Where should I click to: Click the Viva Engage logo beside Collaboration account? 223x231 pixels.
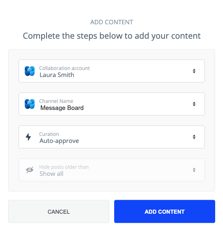point(30,71)
